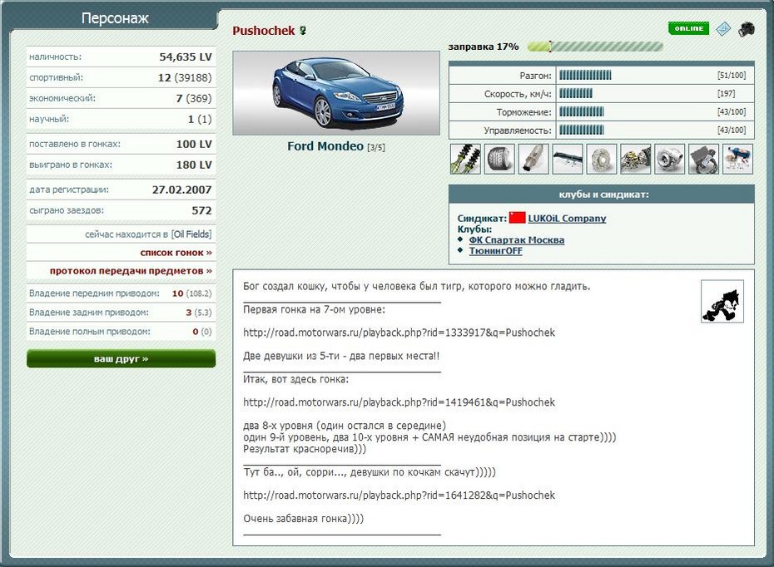
Task: Click the rear spoiler part icon
Action: tap(568, 159)
